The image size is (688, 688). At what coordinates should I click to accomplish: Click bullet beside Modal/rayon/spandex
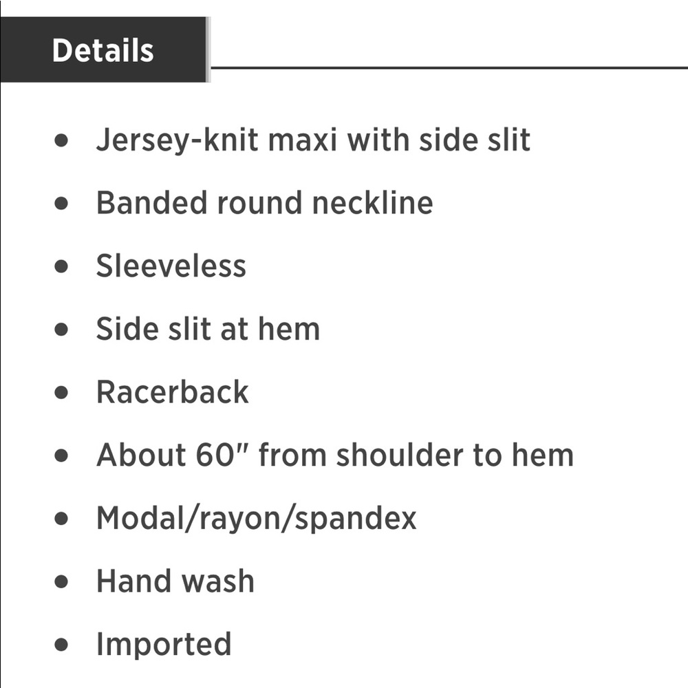(61, 519)
